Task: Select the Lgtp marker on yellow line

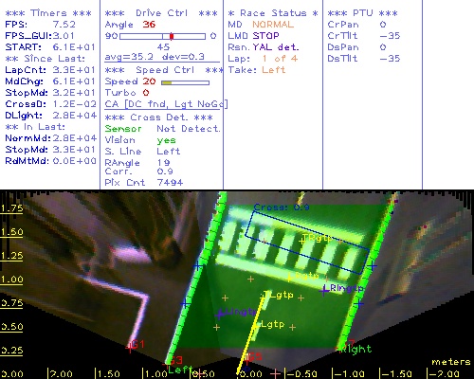Action: click(x=257, y=325)
